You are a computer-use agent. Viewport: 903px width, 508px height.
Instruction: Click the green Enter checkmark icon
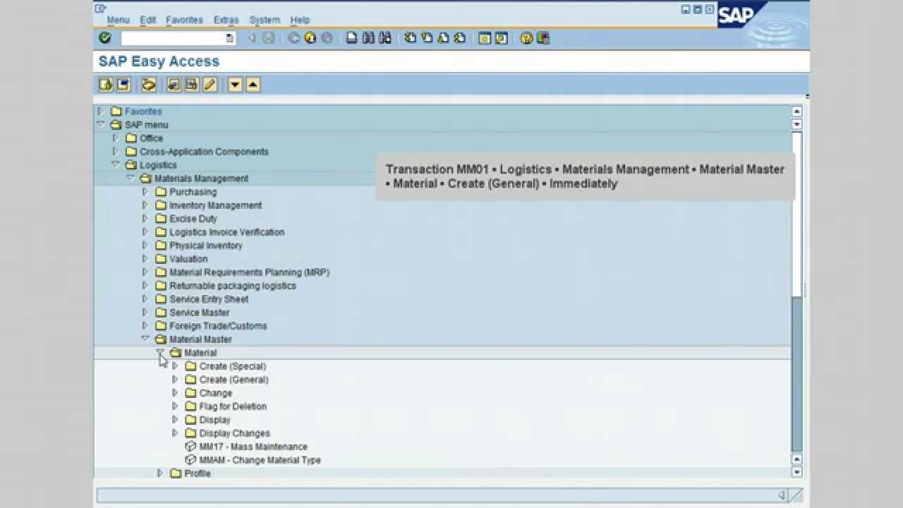coord(105,38)
